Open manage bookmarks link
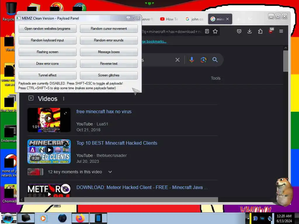299x224 pixels. tap(154, 41)
